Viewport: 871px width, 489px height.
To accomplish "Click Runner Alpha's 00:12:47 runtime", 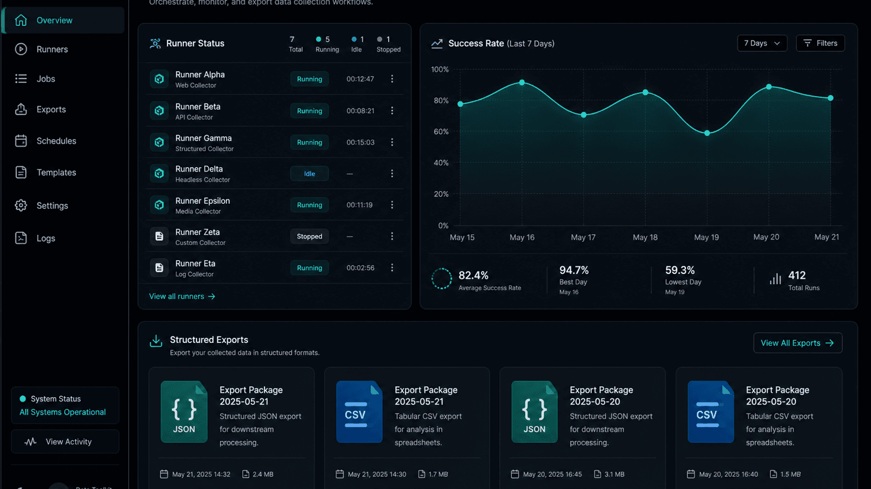I will (360, 79).
